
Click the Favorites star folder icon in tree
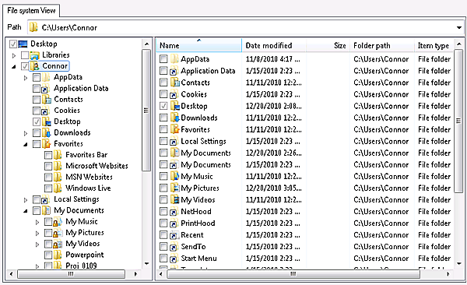point(46,144)
